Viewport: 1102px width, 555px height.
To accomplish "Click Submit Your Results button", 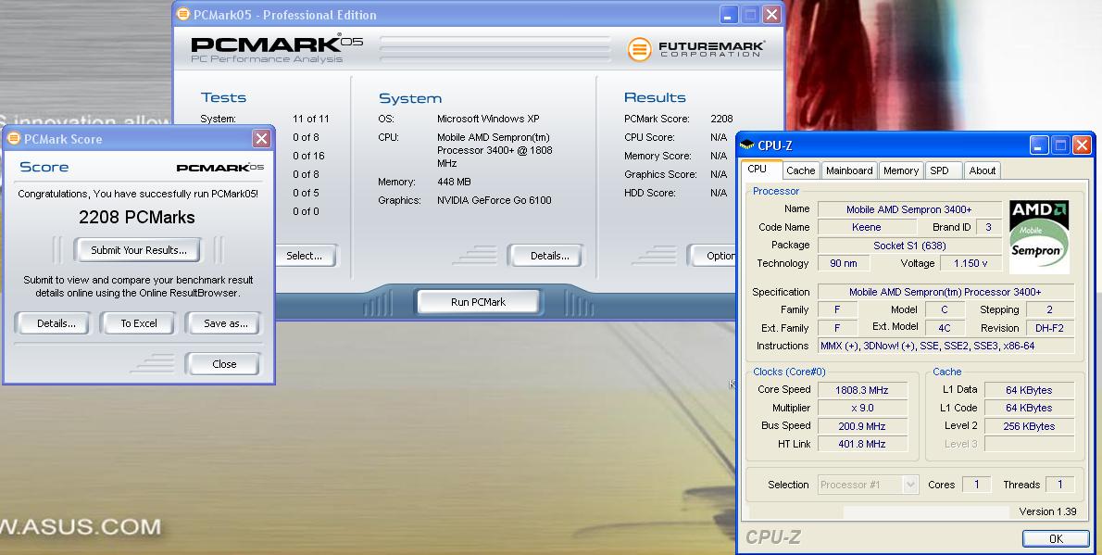I will (139, 250).
